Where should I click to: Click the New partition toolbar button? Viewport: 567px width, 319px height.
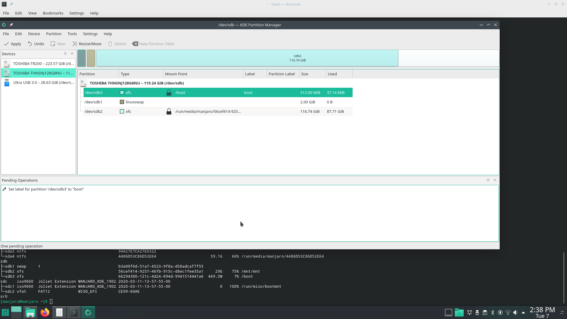[58, 44]
